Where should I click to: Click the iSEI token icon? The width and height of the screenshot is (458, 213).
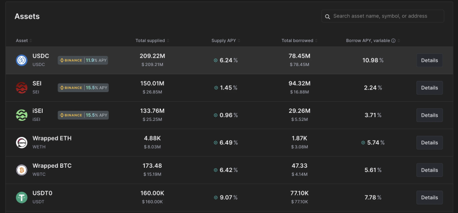tap(21, 115)
